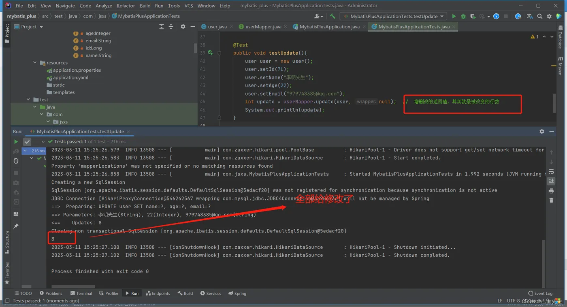Image resolution: width=567 pixels, height=307 pixels.
Task: Open Search Everywhere magnifier icon
Action: pyautogui.click(x=539, y=16)
